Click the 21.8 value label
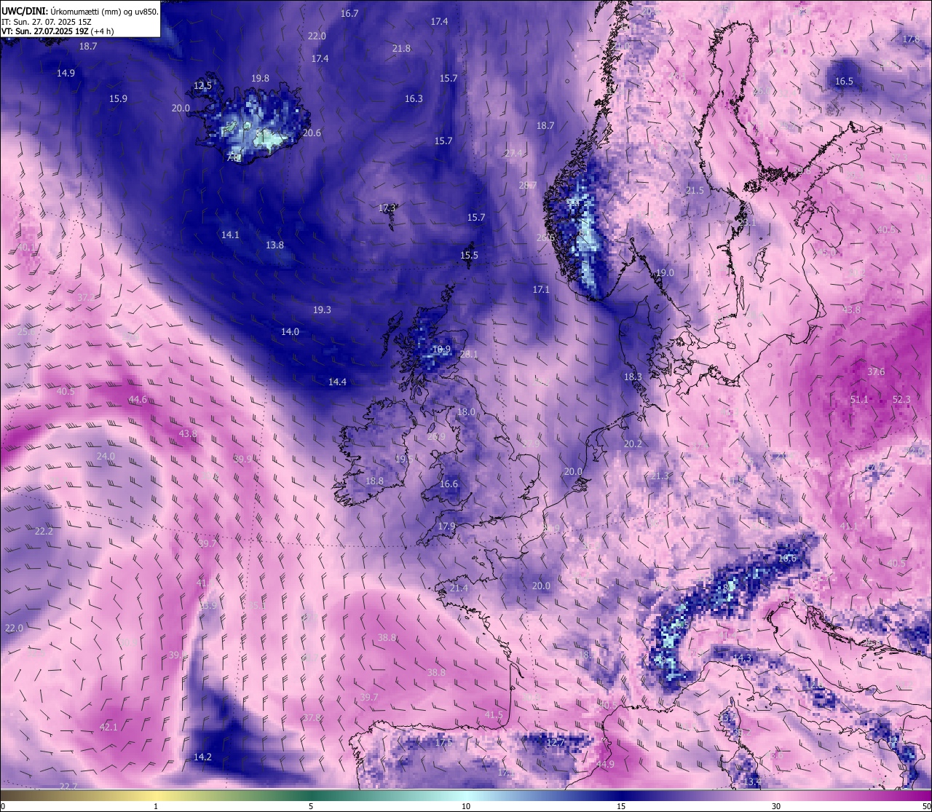Image resolution: width=932 pixels, height=812 pixels. point(401,48)
